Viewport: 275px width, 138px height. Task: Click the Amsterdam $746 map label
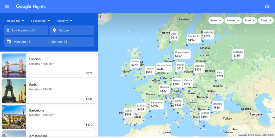pos(164,67)
